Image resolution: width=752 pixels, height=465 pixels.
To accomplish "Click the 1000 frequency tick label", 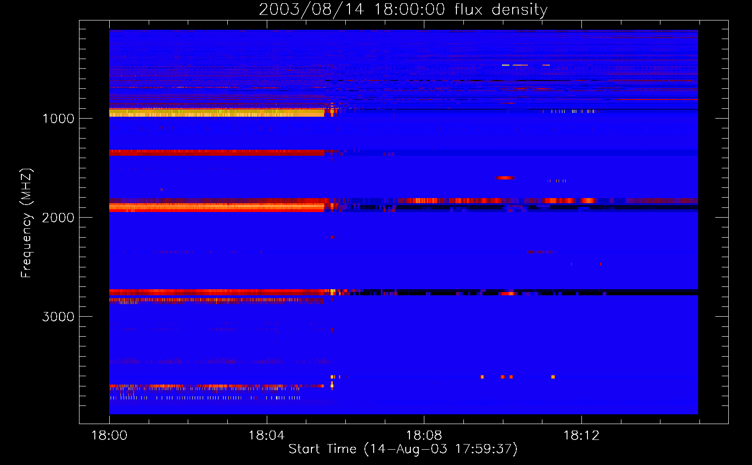I will [58, 119].
